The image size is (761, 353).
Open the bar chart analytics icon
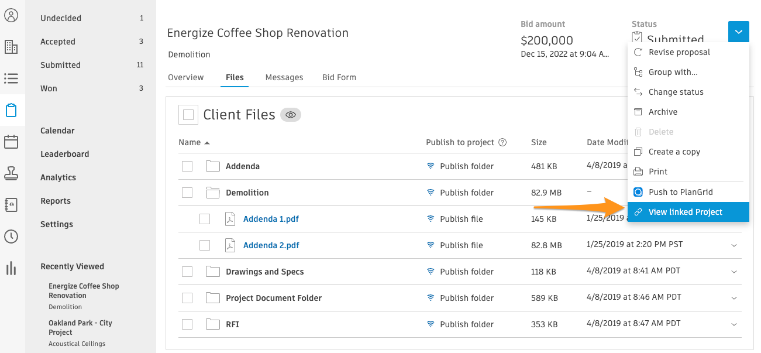pyautogui.click(x=11, y=268)
